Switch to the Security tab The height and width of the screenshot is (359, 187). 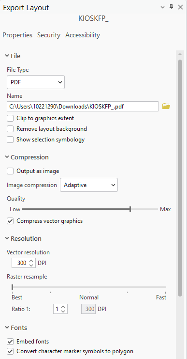point(49,35)
